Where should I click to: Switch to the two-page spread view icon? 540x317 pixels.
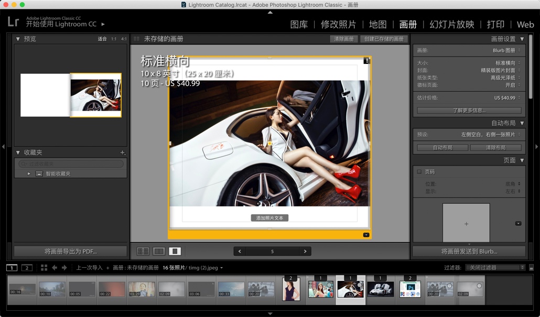(x=159, y=251)
